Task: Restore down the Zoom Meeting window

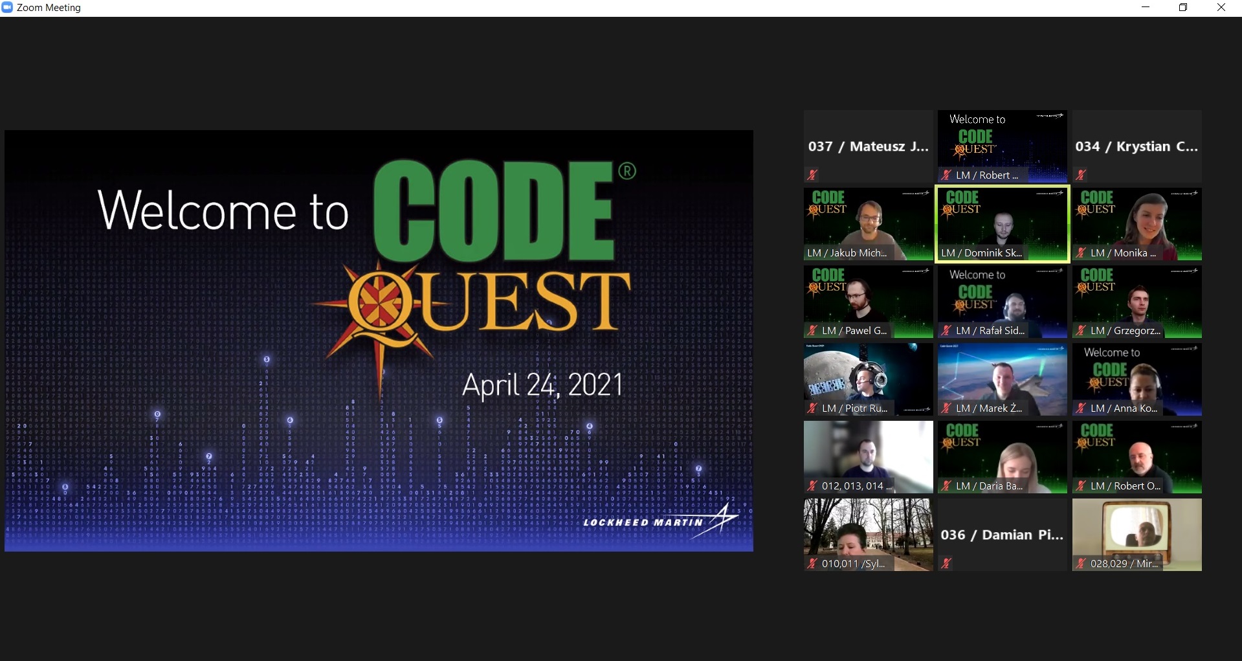Action: click(1183, 7)
